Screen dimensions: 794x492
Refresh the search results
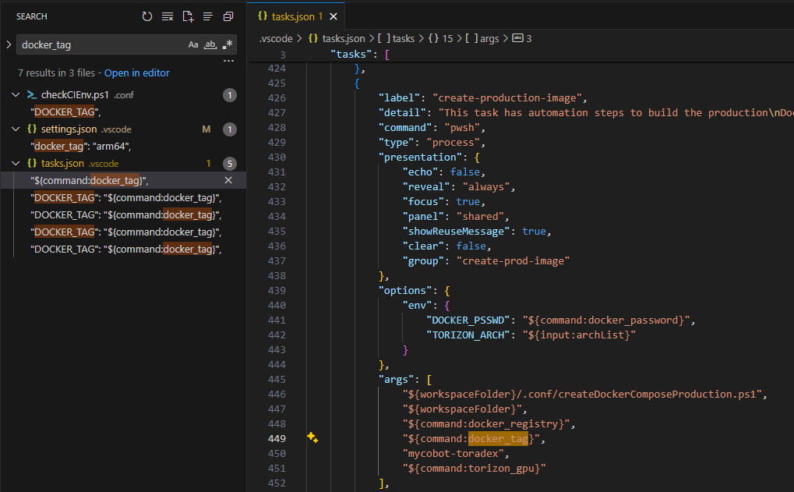click(x=147, y=16)
